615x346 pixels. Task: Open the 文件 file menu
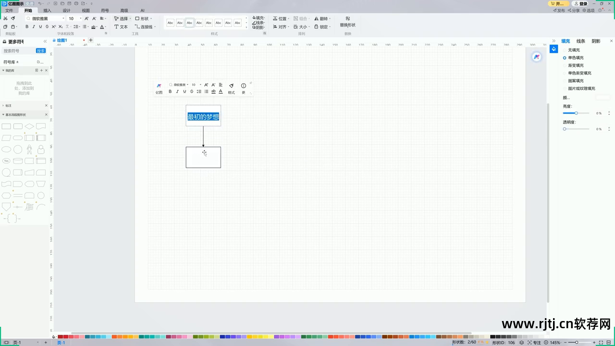click(9, 10)
